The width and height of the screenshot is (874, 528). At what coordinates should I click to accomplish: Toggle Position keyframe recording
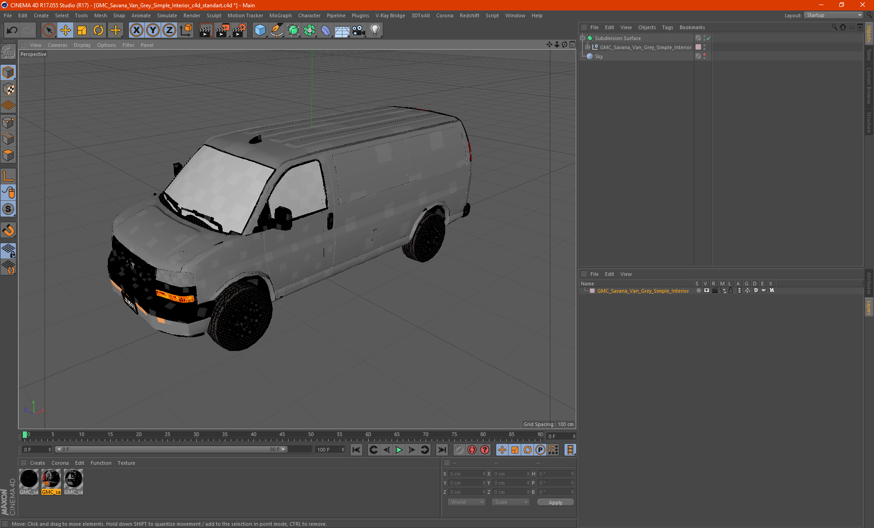502,450
